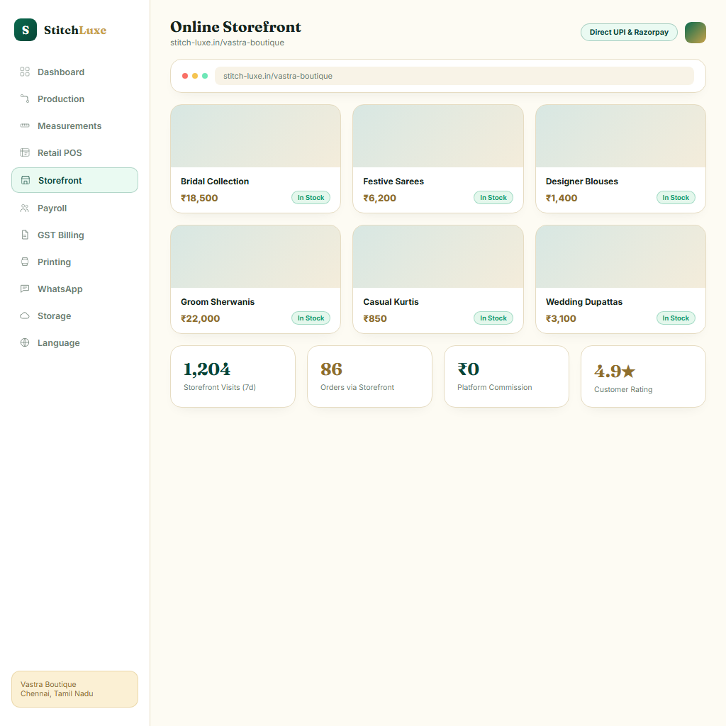Viewport: 726px width, 726px height.
Task: Click the stitch-luxe.in link under the title
Action: [x=228, y=43]
